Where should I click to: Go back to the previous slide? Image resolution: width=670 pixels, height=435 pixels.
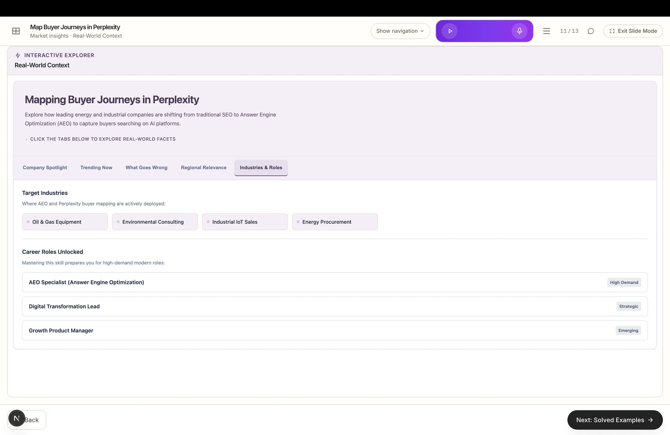[31, 420]
